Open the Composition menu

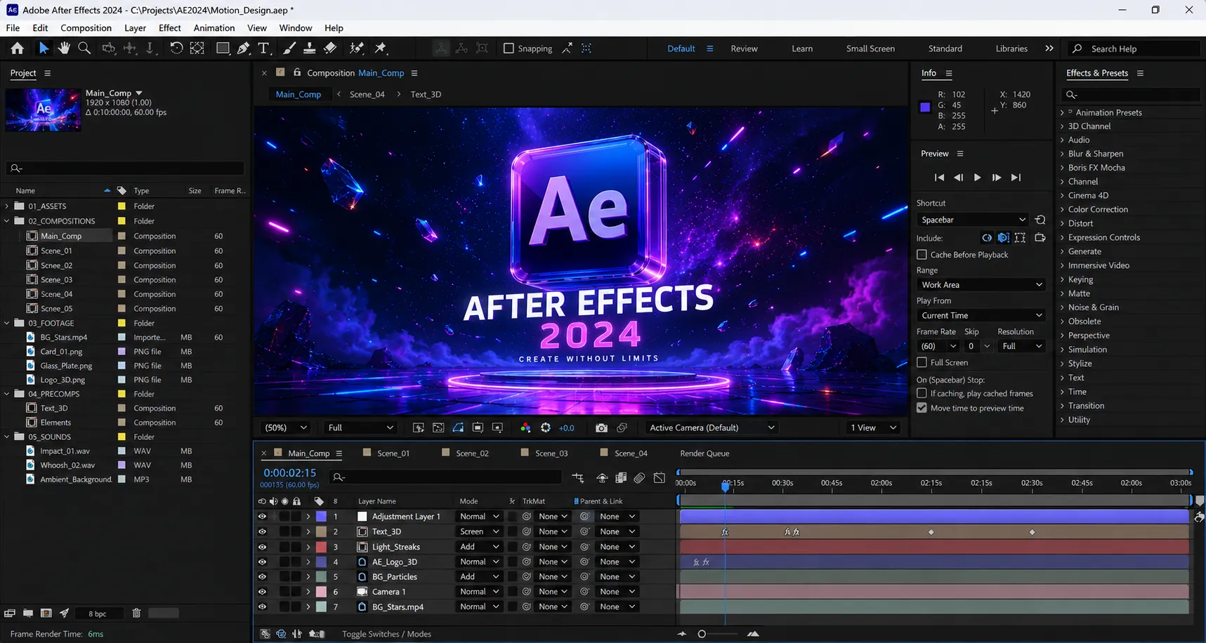point(86,28)
